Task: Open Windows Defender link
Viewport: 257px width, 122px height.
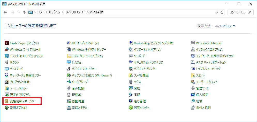Action: 209,43
